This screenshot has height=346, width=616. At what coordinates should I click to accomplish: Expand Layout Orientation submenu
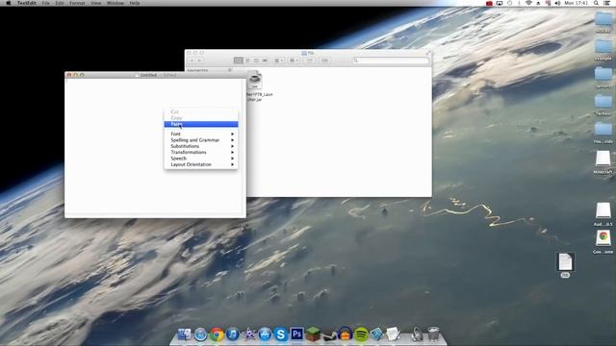pyautogui.click(x=201, y=164)
